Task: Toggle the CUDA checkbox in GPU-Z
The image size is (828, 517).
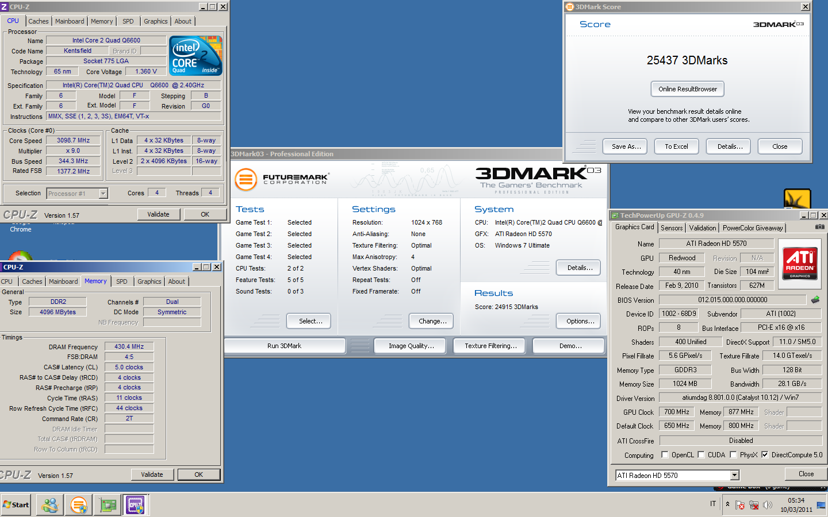Action: click(x=701, y=455)
